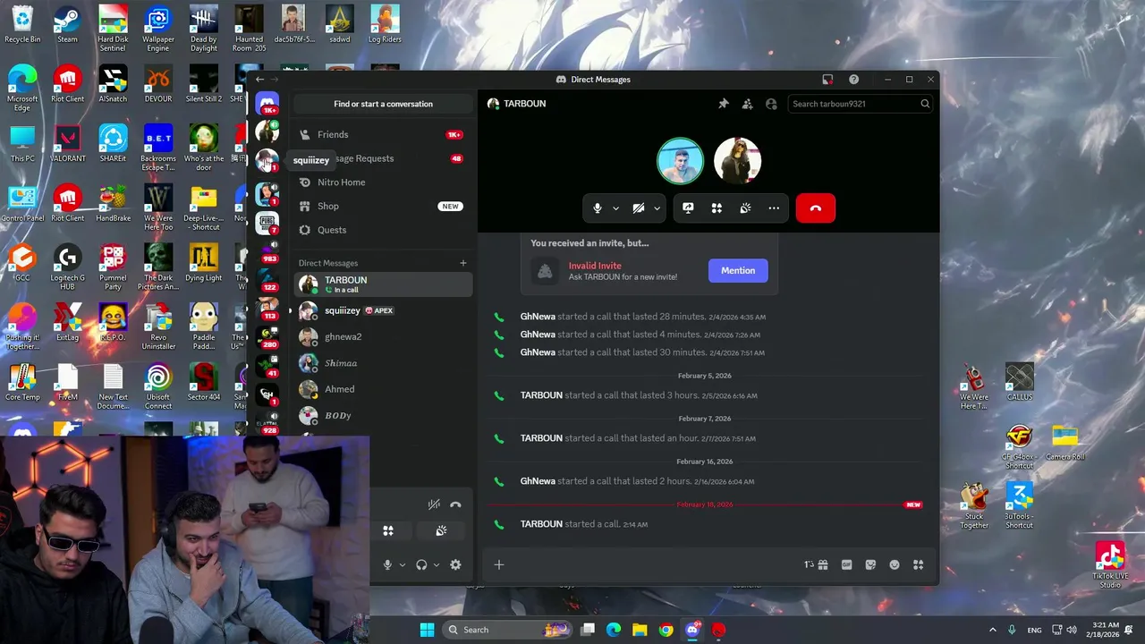This screenshot has width=1145, height=644.
Task: Click the taskbar Search box
Action: tap(508, 630)
